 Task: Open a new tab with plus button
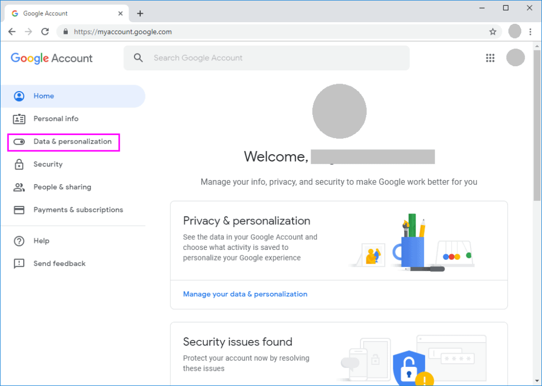(140, 13)
